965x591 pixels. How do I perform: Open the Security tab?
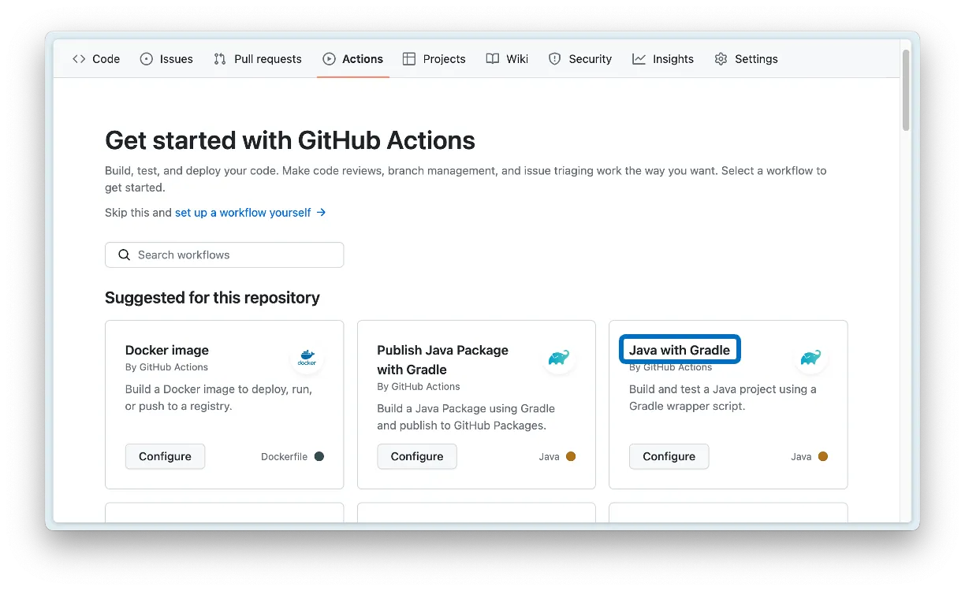pos(580,59)
